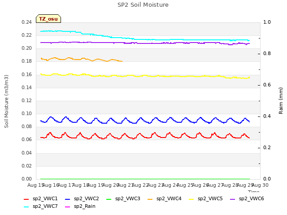Select the sp2_VWC3 legend label
The height and width of the screenshot is (215, 287).
pos(127,199)
